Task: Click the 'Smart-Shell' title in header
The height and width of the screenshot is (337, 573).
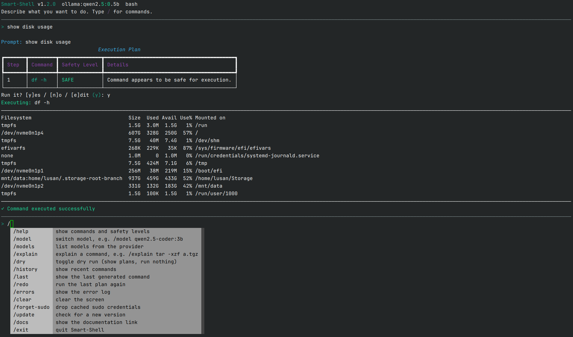Action: click(18, 4)
